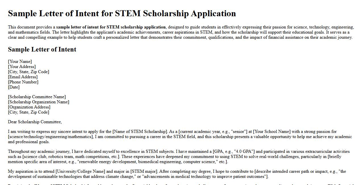Click the '[Scholarship Organization Name]' line

tap(38, 102)
